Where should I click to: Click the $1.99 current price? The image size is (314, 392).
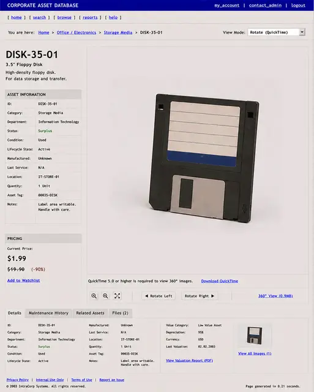point(17,258)
